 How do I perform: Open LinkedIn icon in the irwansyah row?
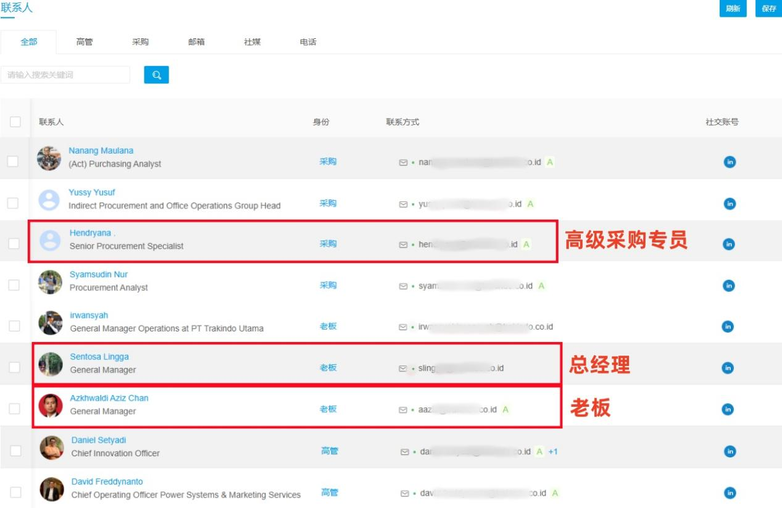pyautogui.click(x=728, y=327)
